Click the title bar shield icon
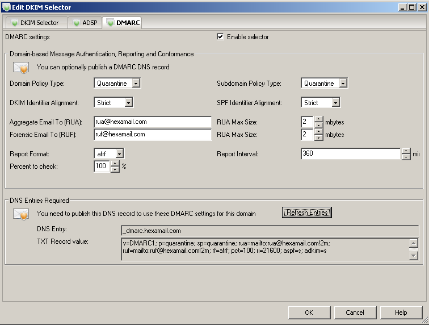 click(x=6, y=7)
